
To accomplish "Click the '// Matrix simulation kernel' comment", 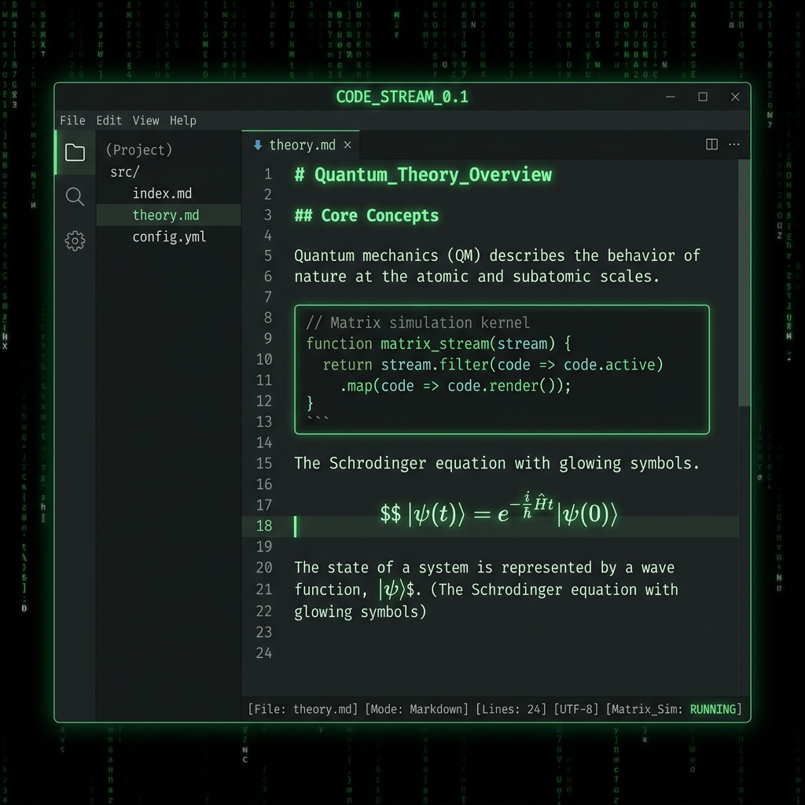I will [417, 322].
